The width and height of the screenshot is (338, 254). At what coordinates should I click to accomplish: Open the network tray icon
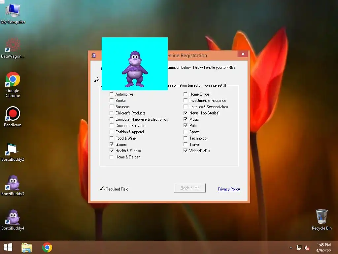[x=299, y=248]
